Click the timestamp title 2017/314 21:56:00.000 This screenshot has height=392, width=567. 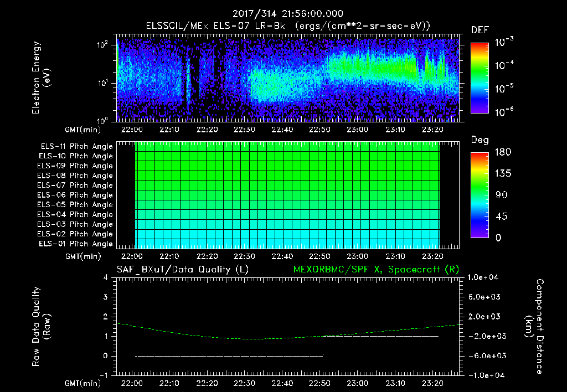[x=287, y=14]
